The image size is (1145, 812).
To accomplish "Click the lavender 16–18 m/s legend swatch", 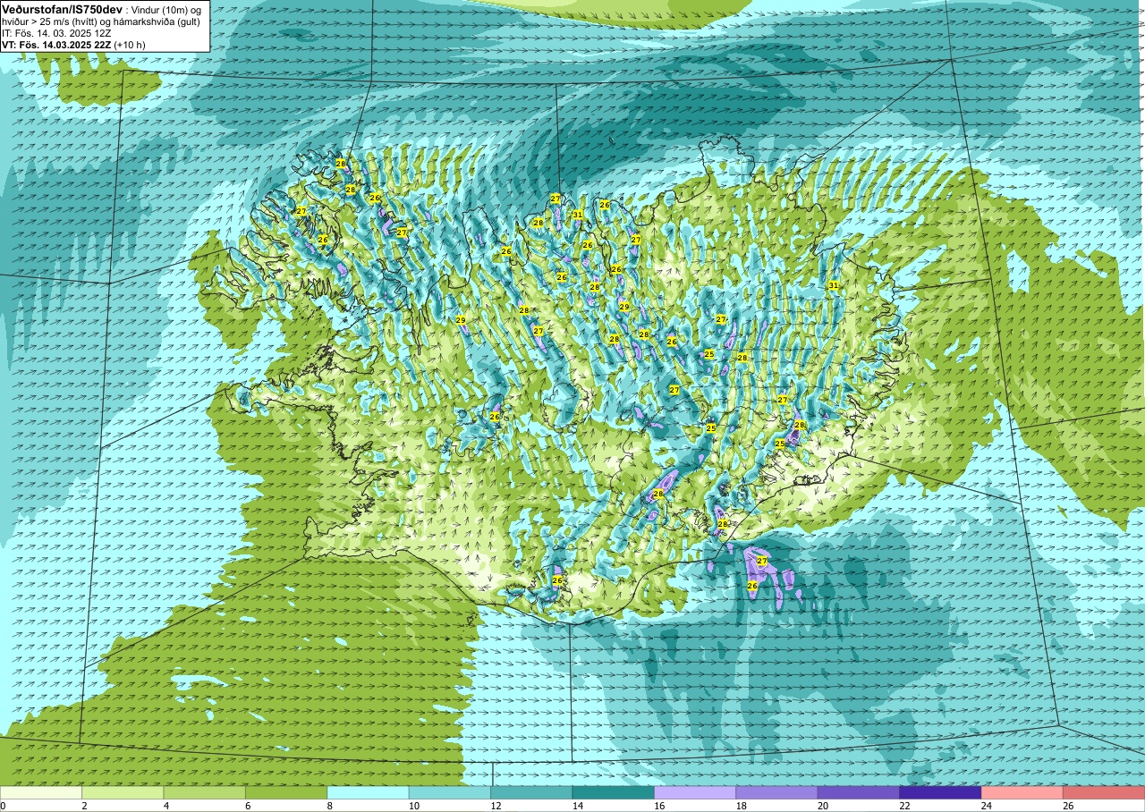I will pos(695,792).
